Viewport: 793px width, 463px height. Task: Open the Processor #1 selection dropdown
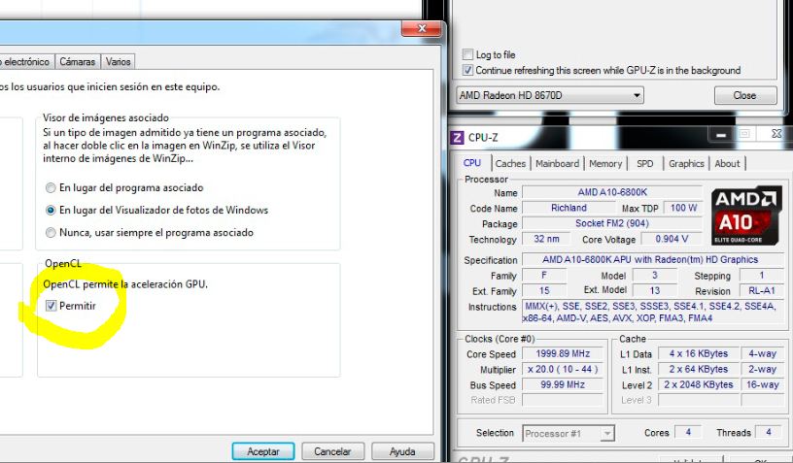point(569,433)
